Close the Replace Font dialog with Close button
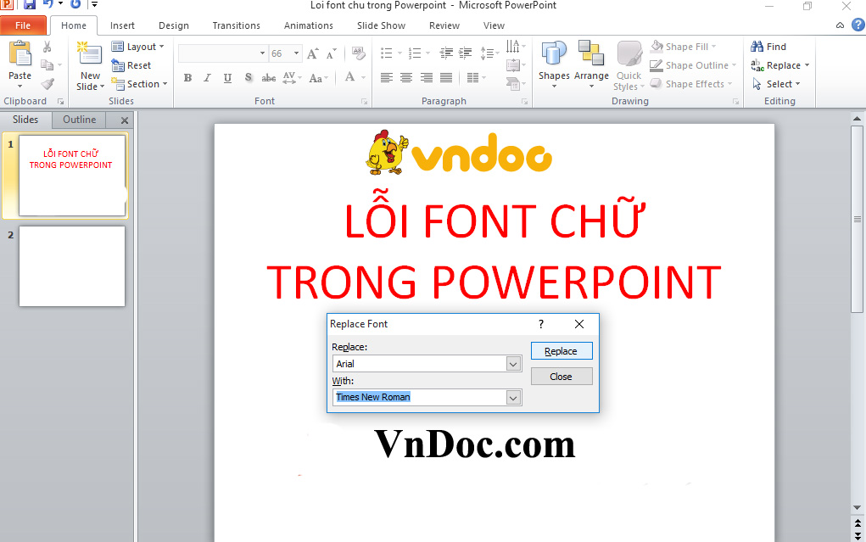 tap(561, 377)
